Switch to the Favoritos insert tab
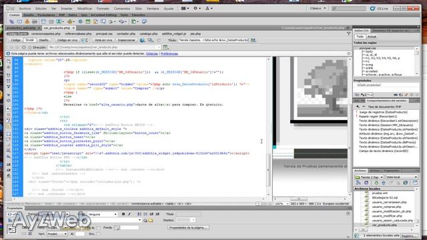Image resolution: width=427 pixels, height=240 pixels. pos(138,15)
